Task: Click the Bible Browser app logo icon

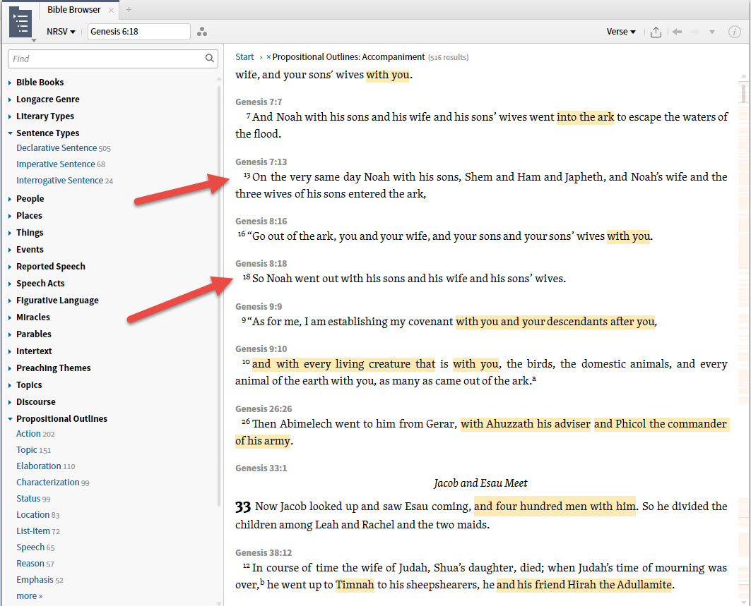Action: (20, 22)
